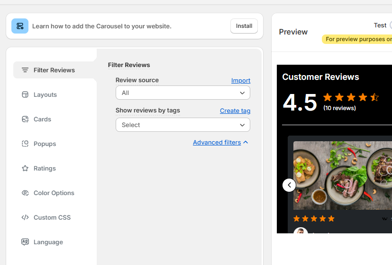This screenshot has height=265, width=392.
Task: Click the food photo in review card
Action: (x=342, y=175)
